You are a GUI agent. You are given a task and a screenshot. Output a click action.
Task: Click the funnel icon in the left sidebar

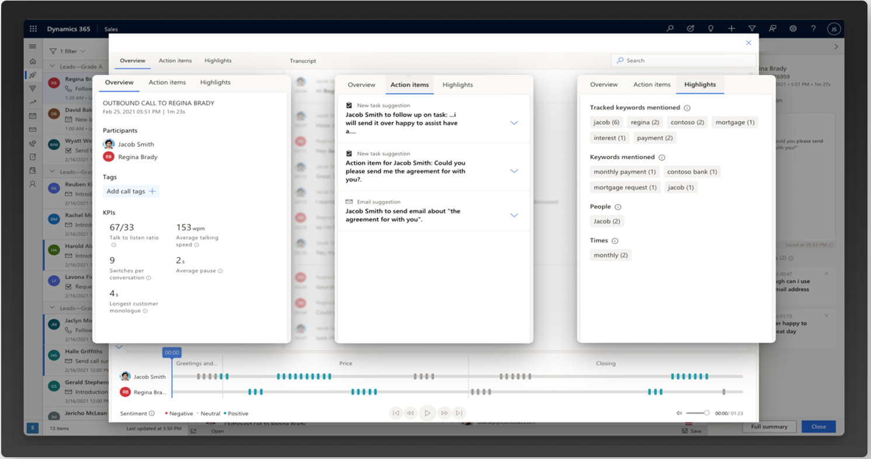pyautogui.click(x=33, y=89)
